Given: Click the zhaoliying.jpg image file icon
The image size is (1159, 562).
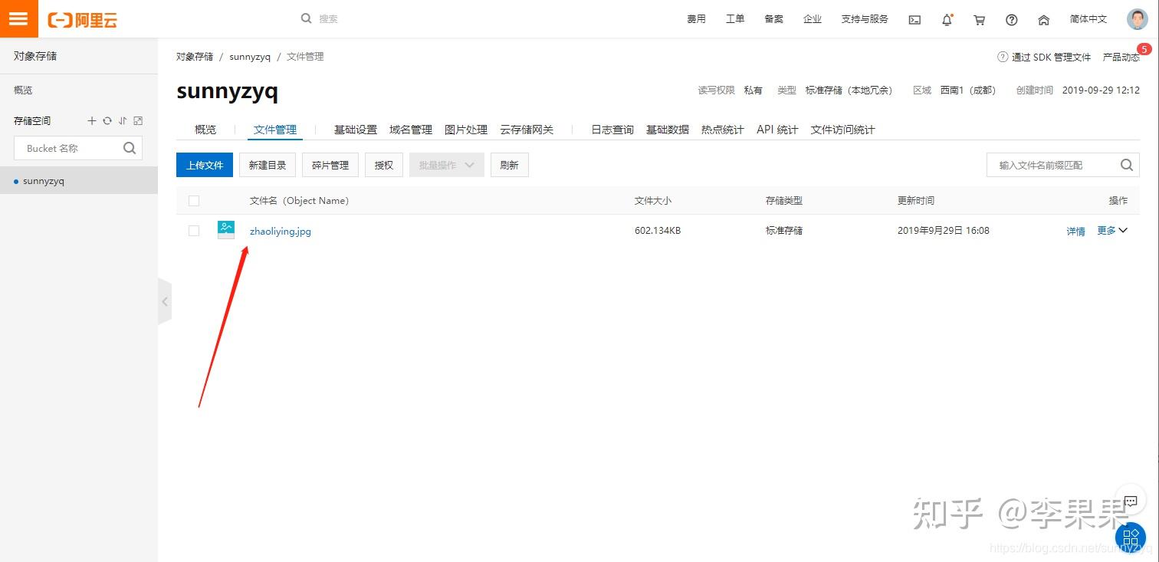Looking at the screenshot, I should (x=226, y=230).
